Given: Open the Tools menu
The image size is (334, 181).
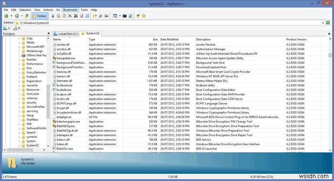Looking at the screenshot, I should click(84, 10).
